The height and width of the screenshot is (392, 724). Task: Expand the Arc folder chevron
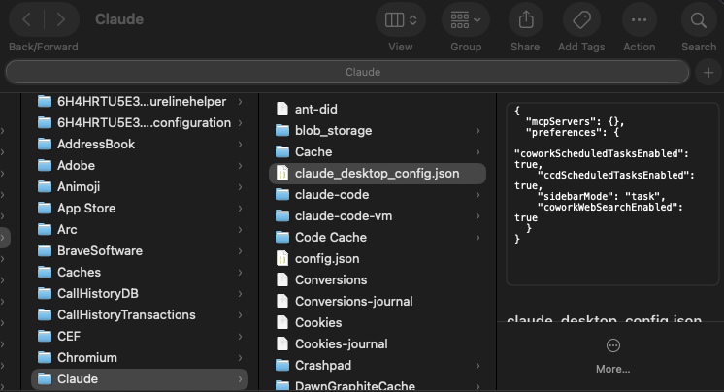click(240, 229)
